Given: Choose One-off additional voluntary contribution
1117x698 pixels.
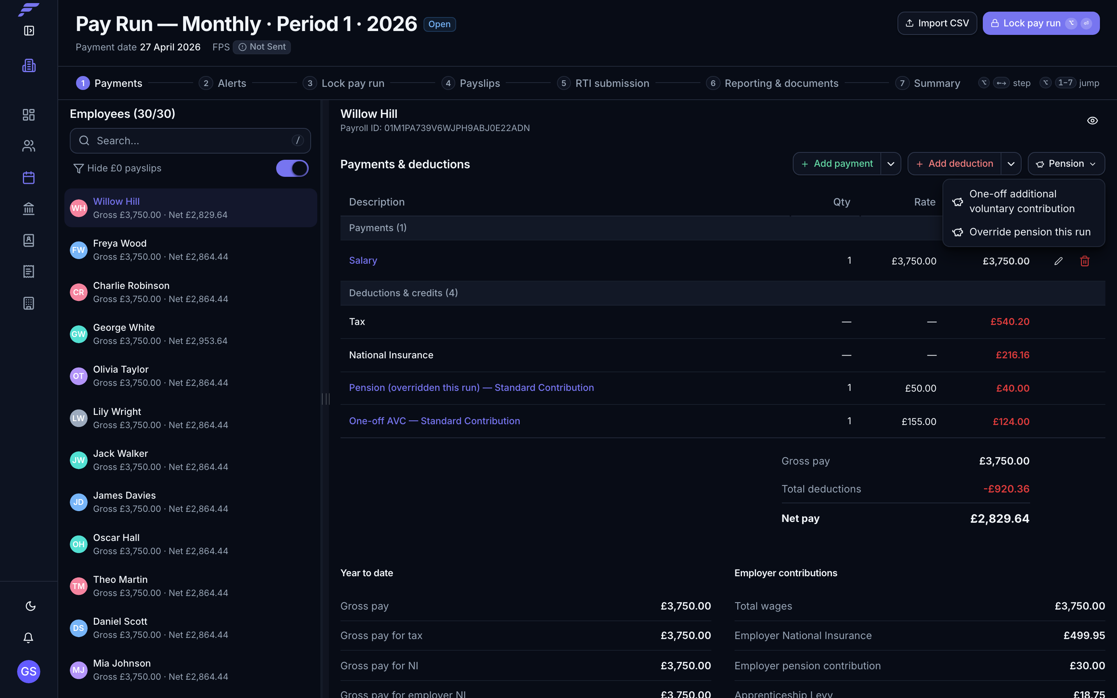Looking at the screenshot, I should tap(1023, 201).
